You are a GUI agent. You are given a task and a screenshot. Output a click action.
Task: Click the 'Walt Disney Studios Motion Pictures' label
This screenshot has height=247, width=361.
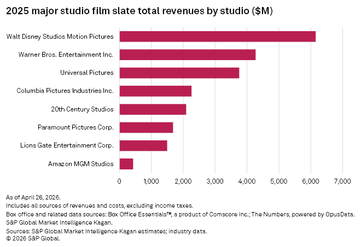pos(60,37)
